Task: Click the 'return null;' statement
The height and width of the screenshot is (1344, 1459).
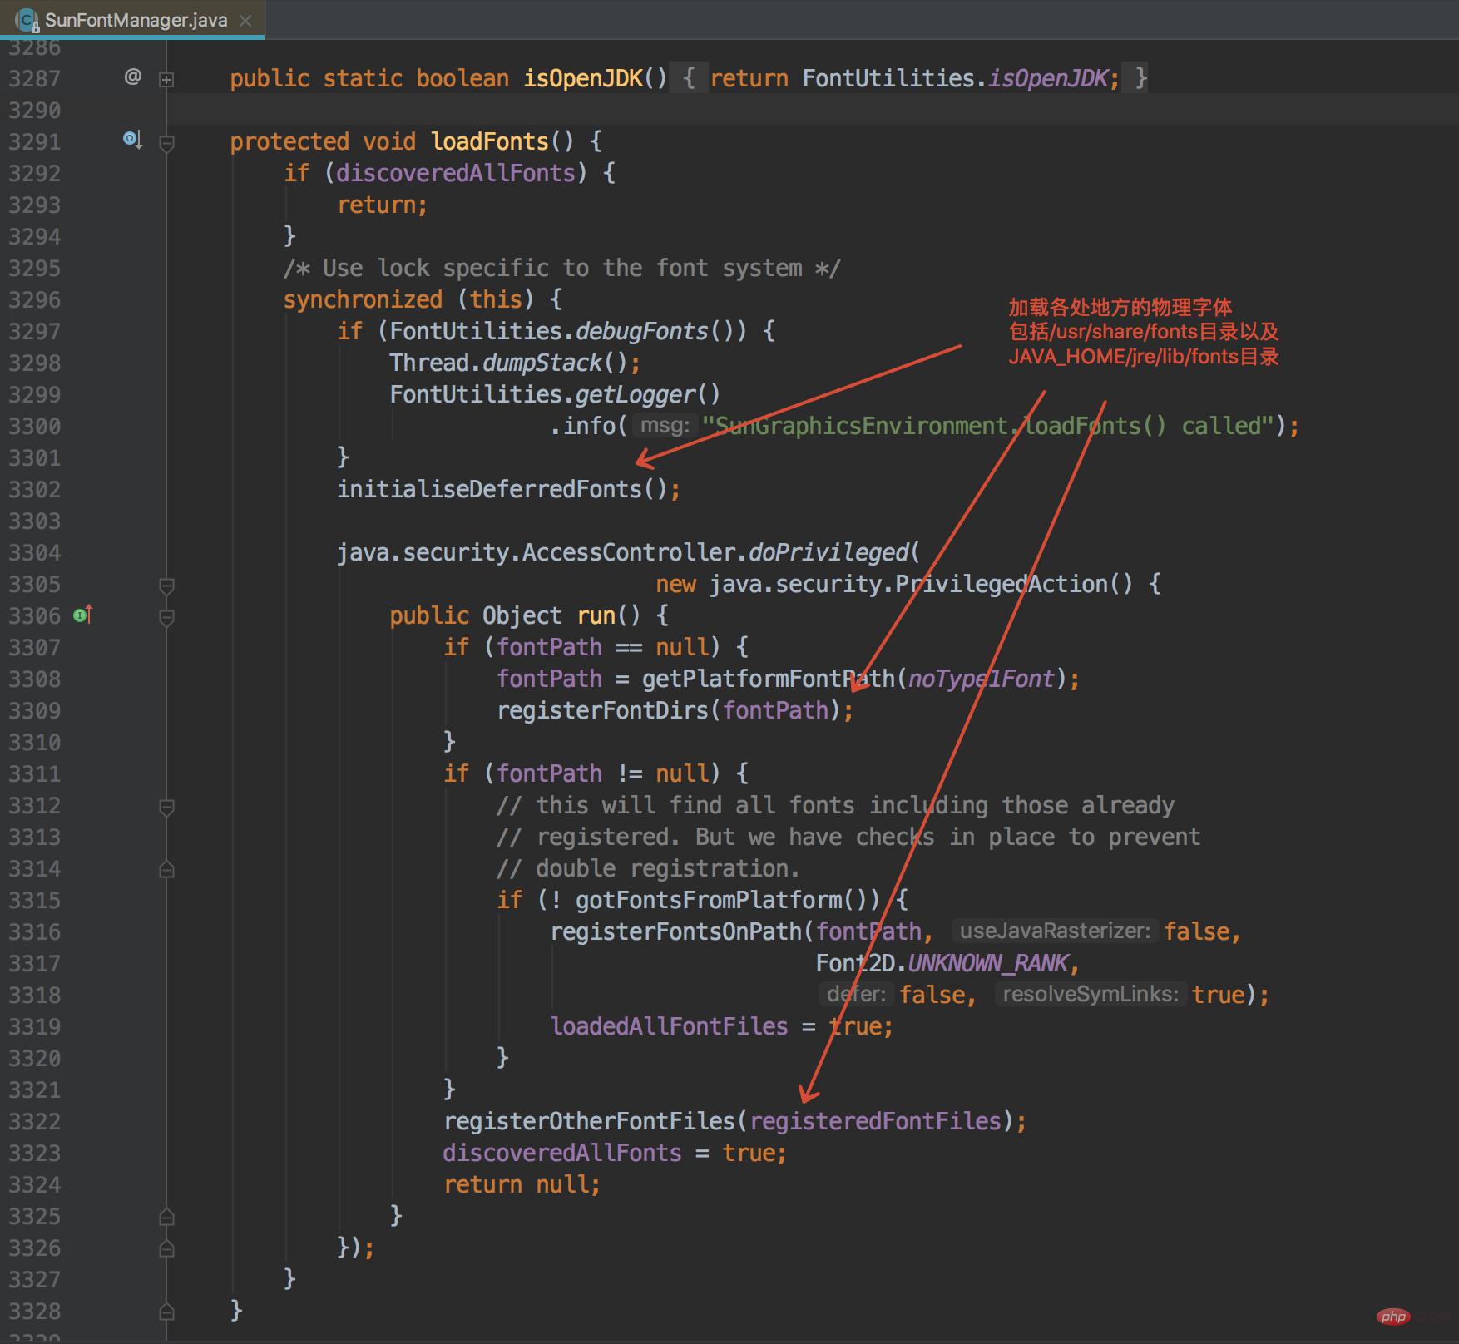Action: [x=522, y=1184]
